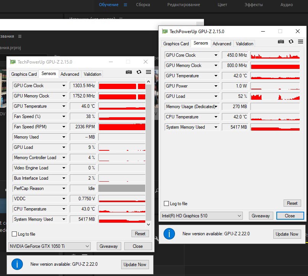This screenshot has width=308, height=276.
Task: Open hamburger menu in Intel GPU-Z window
Action: (300, 41)
